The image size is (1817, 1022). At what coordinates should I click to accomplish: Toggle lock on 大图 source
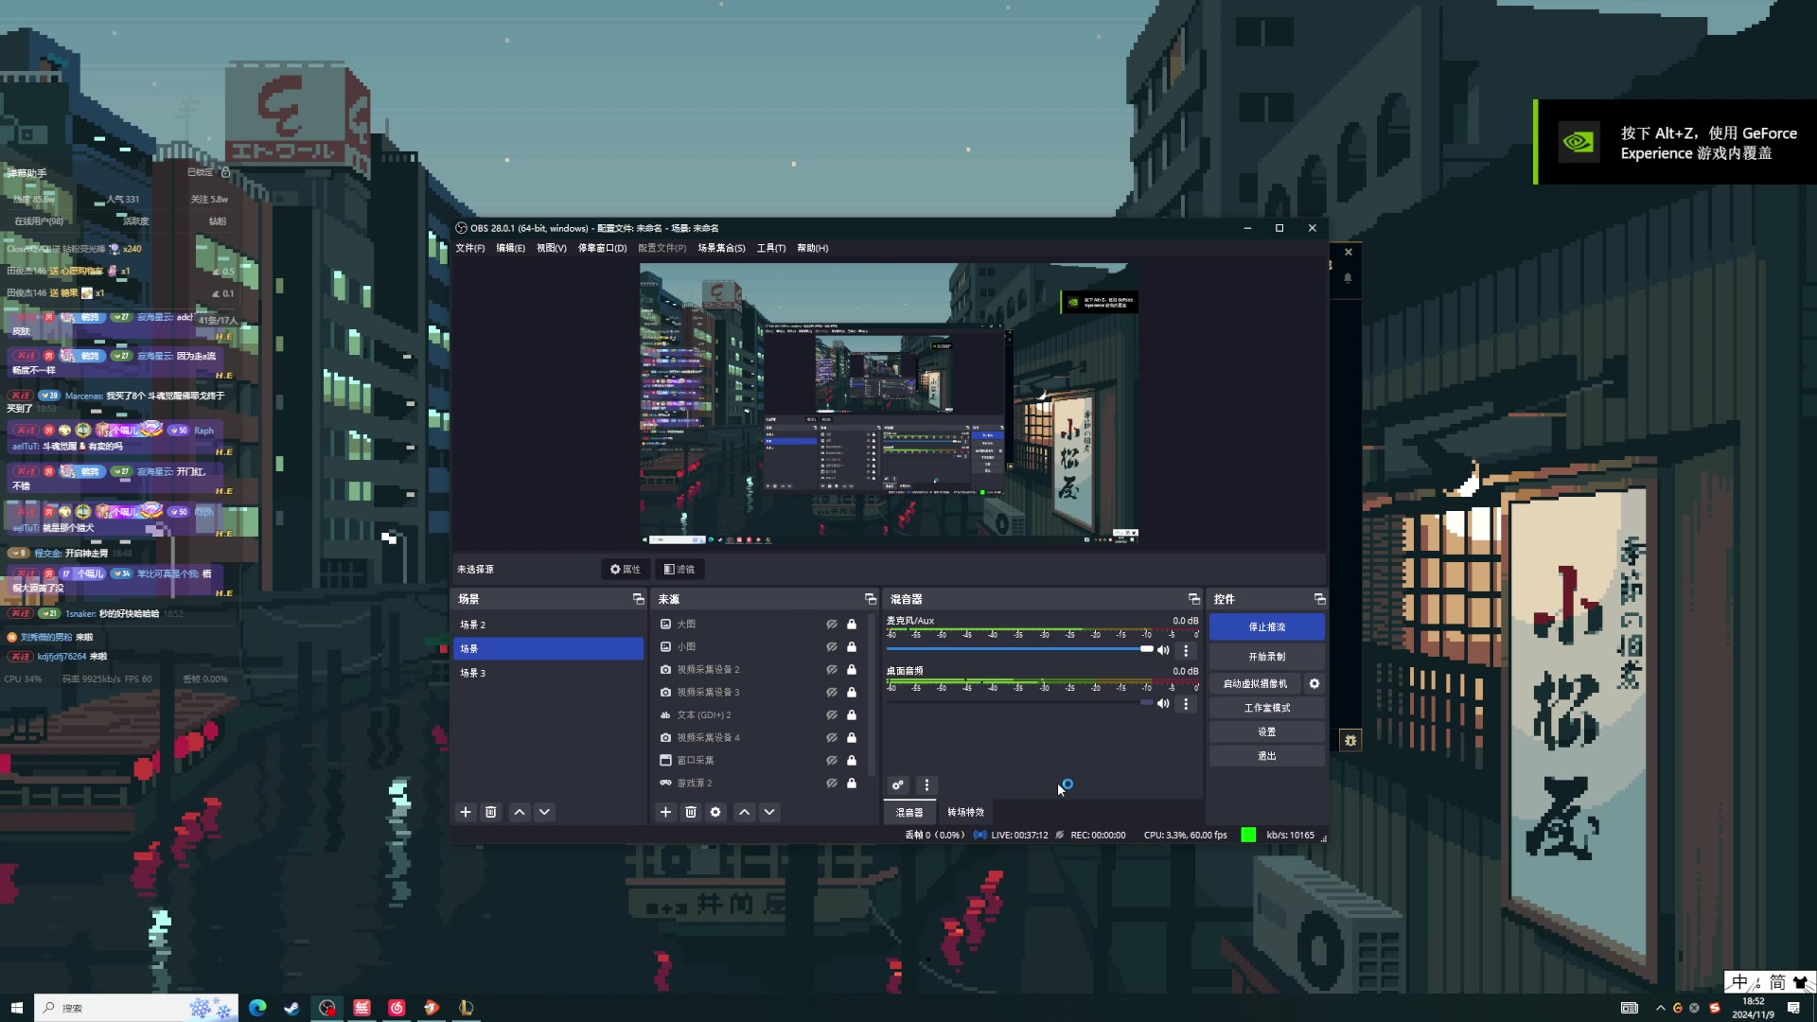(x=851, y=625)
